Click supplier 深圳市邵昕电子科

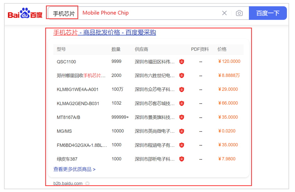pos(155,159)
